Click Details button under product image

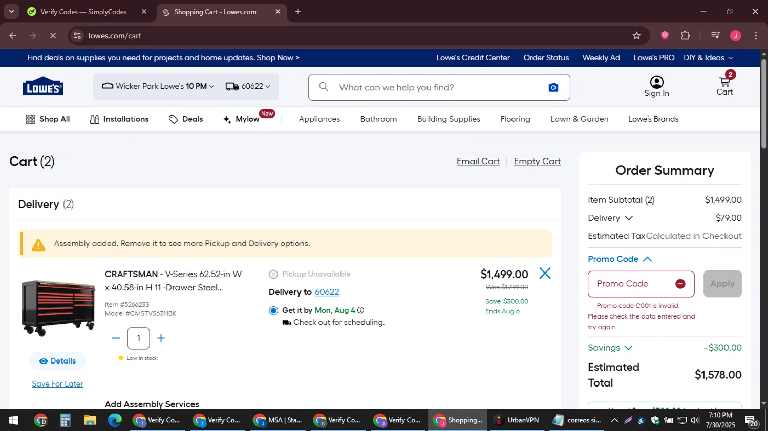click(x=57, y=361)
